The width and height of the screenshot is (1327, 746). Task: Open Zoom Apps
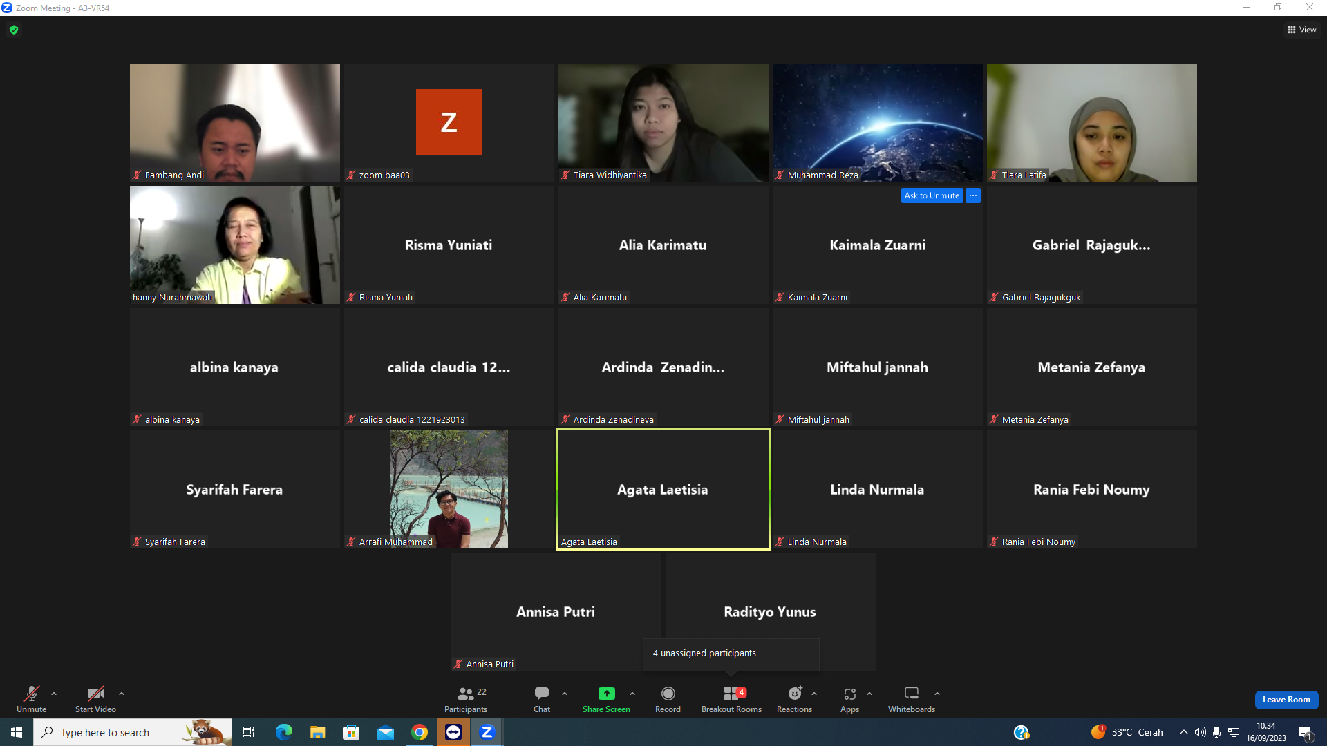click(849, 698)
